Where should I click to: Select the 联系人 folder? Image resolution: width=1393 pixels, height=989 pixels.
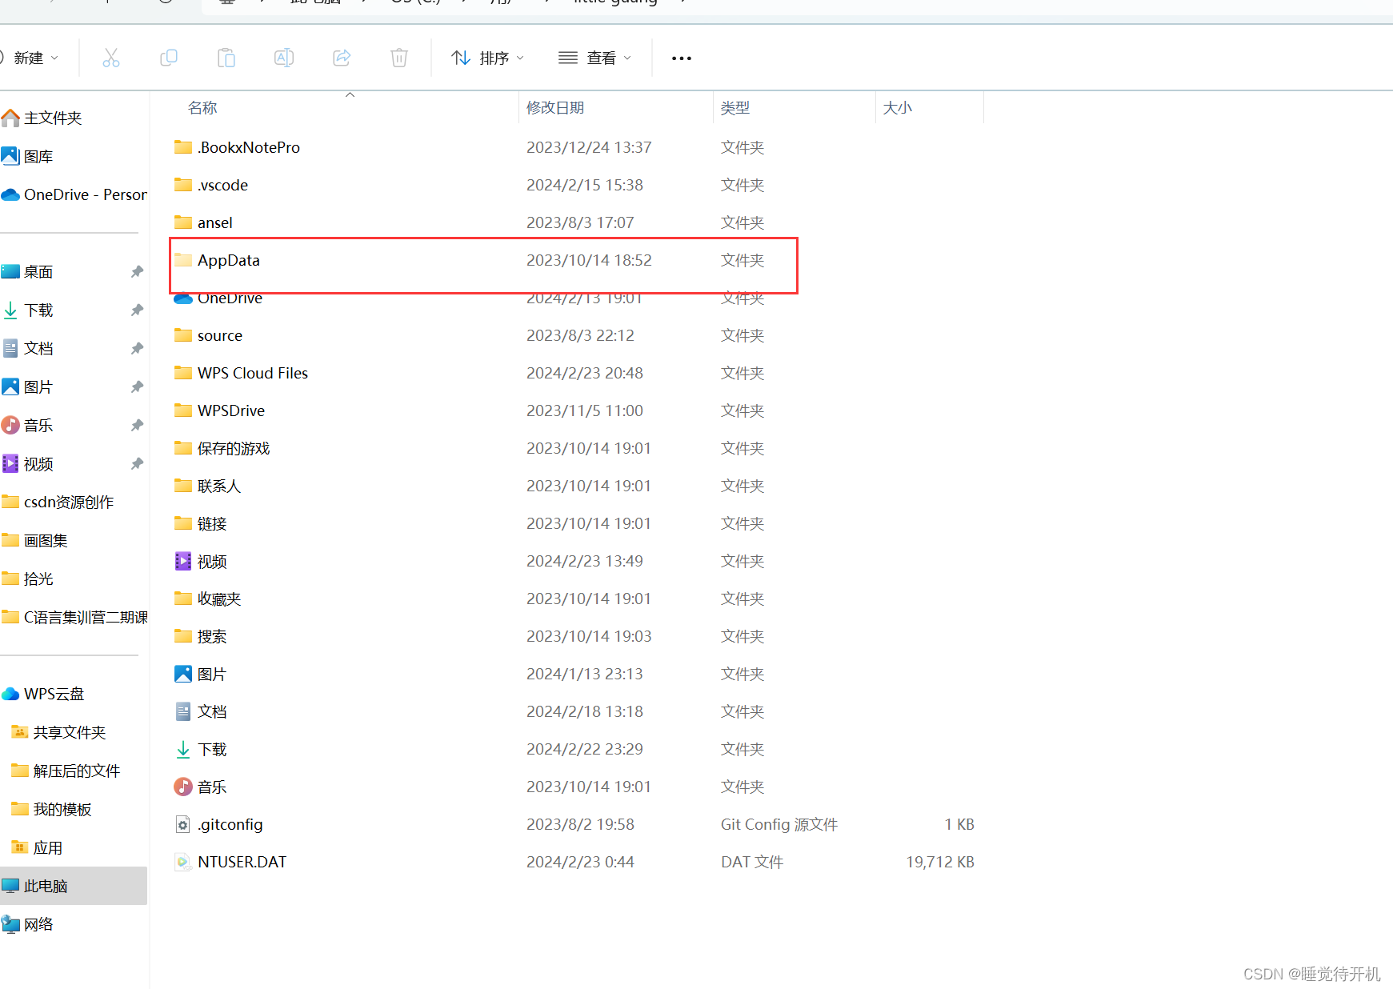click(207, 486)
